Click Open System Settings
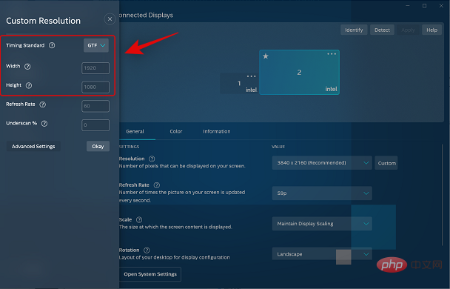The width and height of the screenshot is (450, 289). point(150,274)
